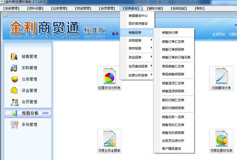Click the 采购管理 sidebar icon
This screenshot has height=160, width=237.
(14, 68)
